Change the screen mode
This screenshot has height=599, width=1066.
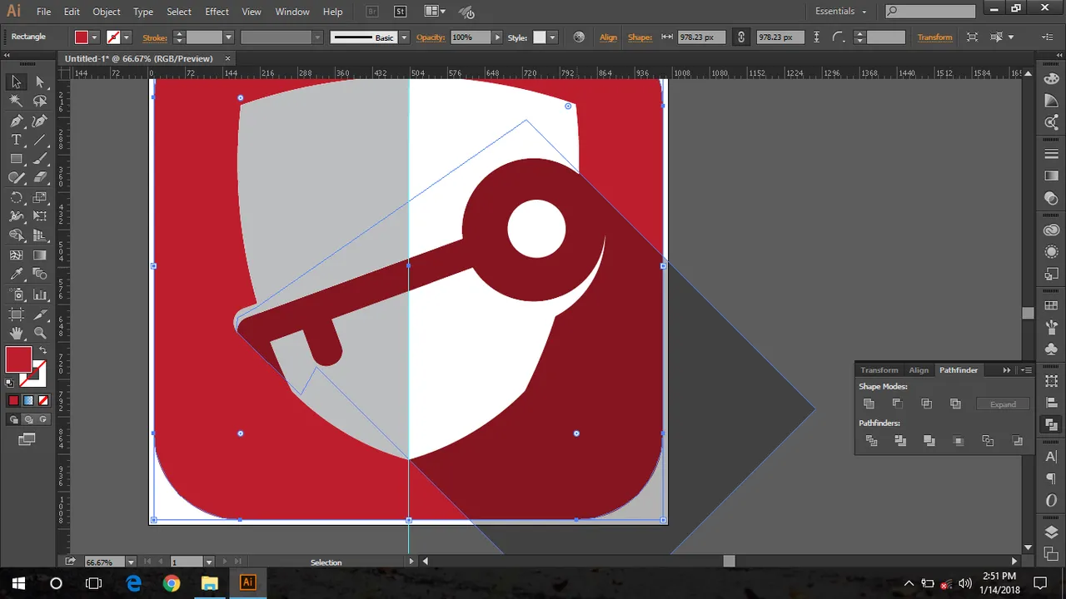[x=27, y=439]
